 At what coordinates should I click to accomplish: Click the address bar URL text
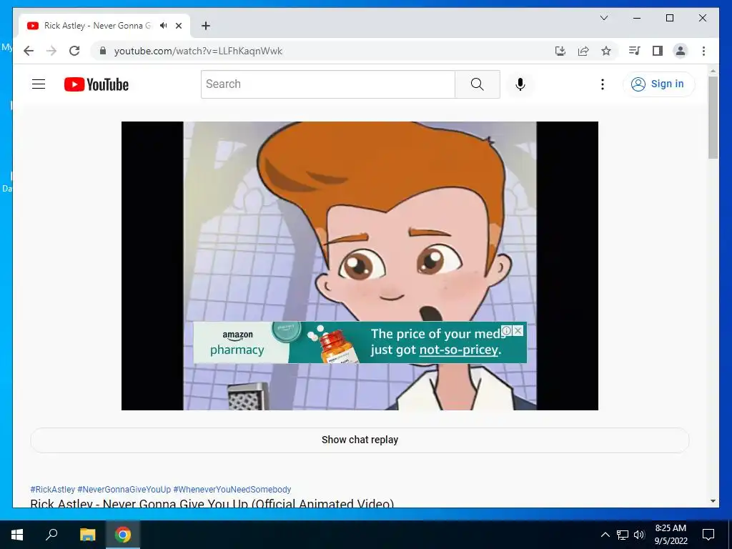click(x=198, y=51)
